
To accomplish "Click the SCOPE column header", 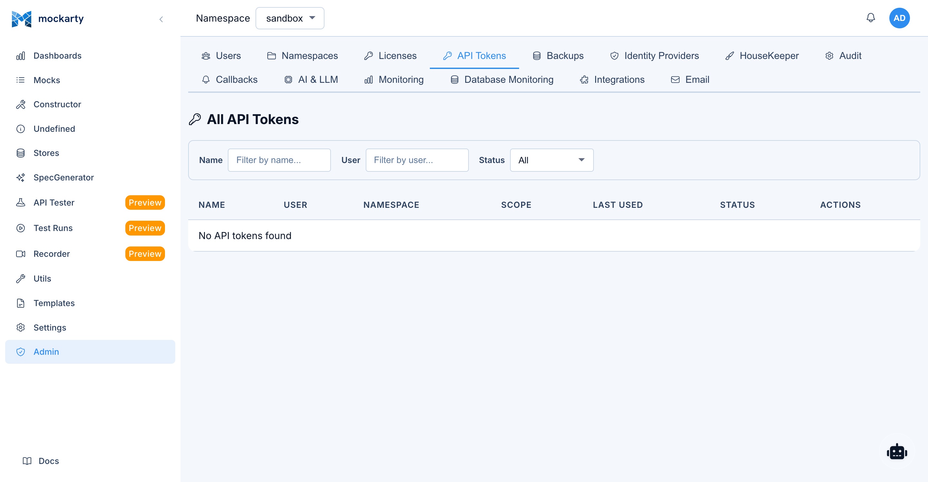I will point(516,205).
